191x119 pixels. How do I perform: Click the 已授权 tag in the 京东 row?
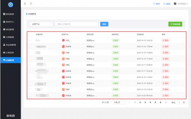115,40
